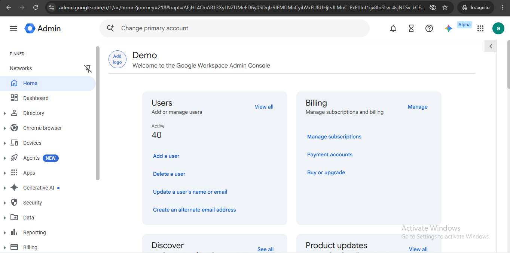This screenshot has width=510, height=253.
Task: Expand the Data section arrow
Action: click(x=4, y=218)
